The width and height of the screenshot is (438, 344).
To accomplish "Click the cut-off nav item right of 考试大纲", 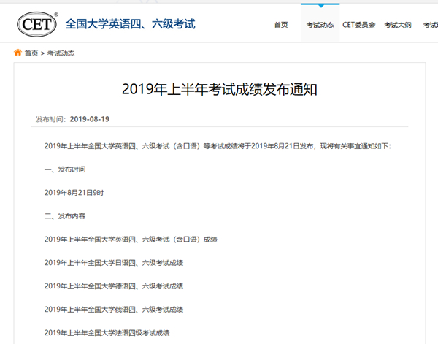I will click(x=429, y=25).
